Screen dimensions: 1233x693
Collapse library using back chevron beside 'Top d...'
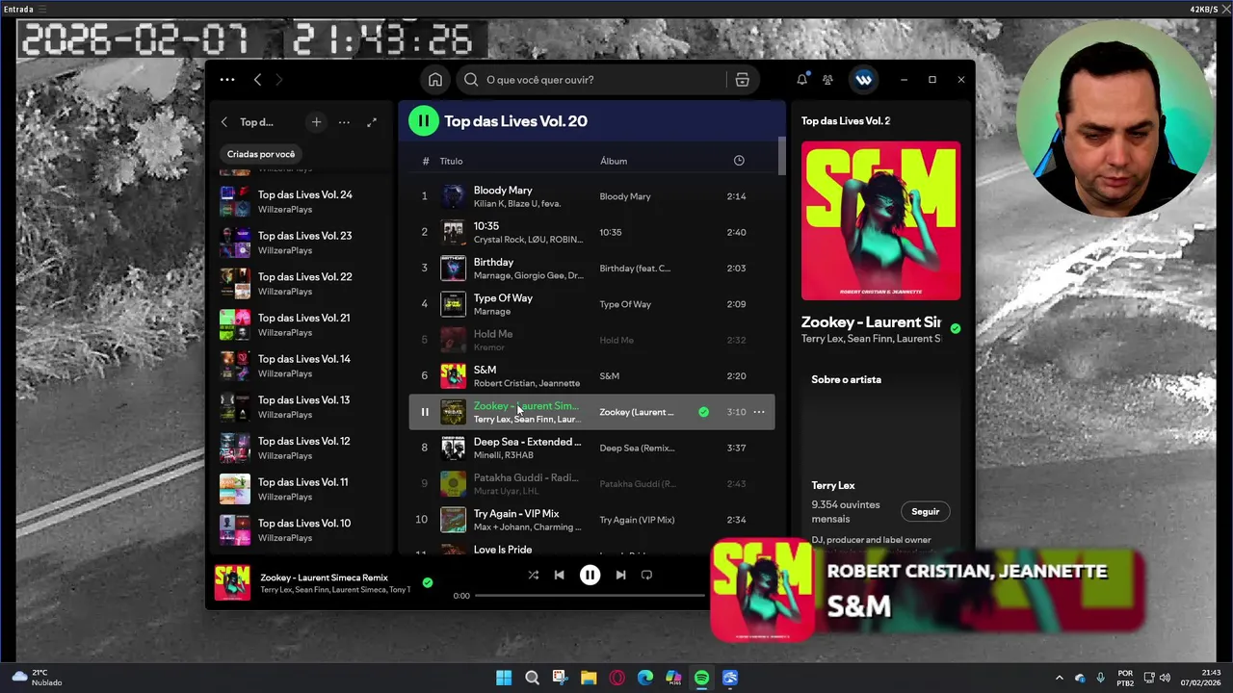click(x=224, y=122)
